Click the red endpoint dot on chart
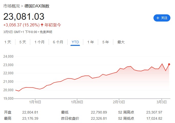This screenshot has height=123, width=175. tap(169, 64)
